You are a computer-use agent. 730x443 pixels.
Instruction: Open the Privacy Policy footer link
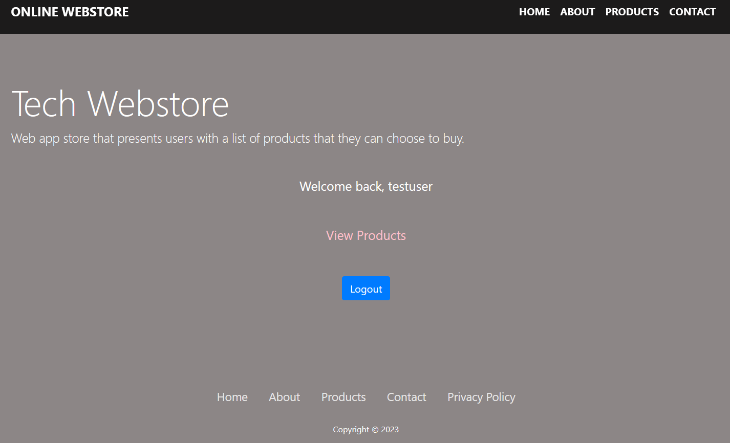[x=481, y=397]
